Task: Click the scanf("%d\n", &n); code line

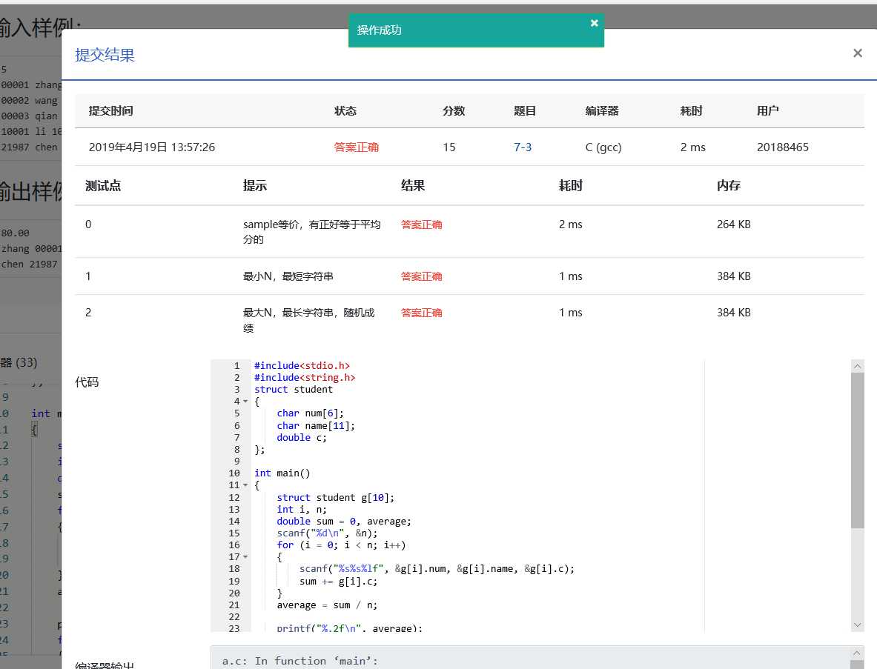Action: pyautogui.click(x=327, y=533)
